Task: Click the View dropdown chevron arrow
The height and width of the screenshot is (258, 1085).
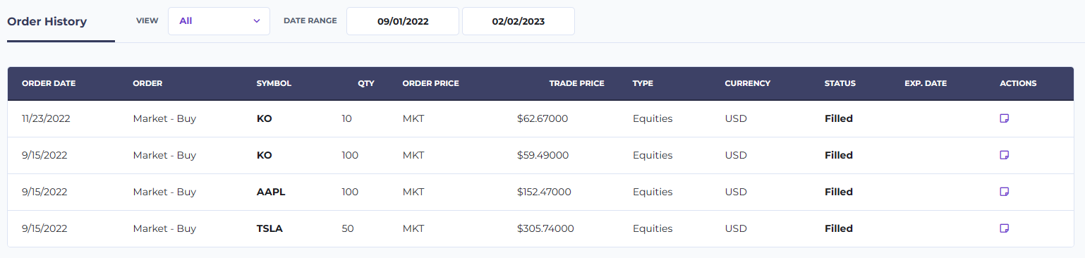Action: point(256,21)
